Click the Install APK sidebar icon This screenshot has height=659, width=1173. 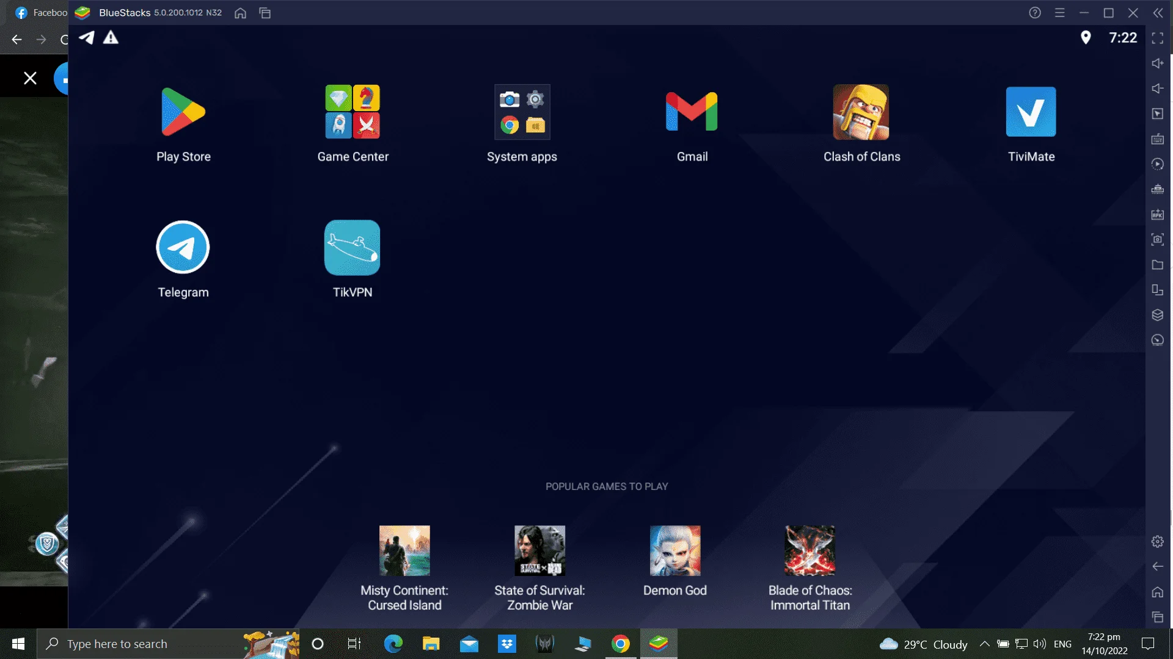click(1158, 214)
